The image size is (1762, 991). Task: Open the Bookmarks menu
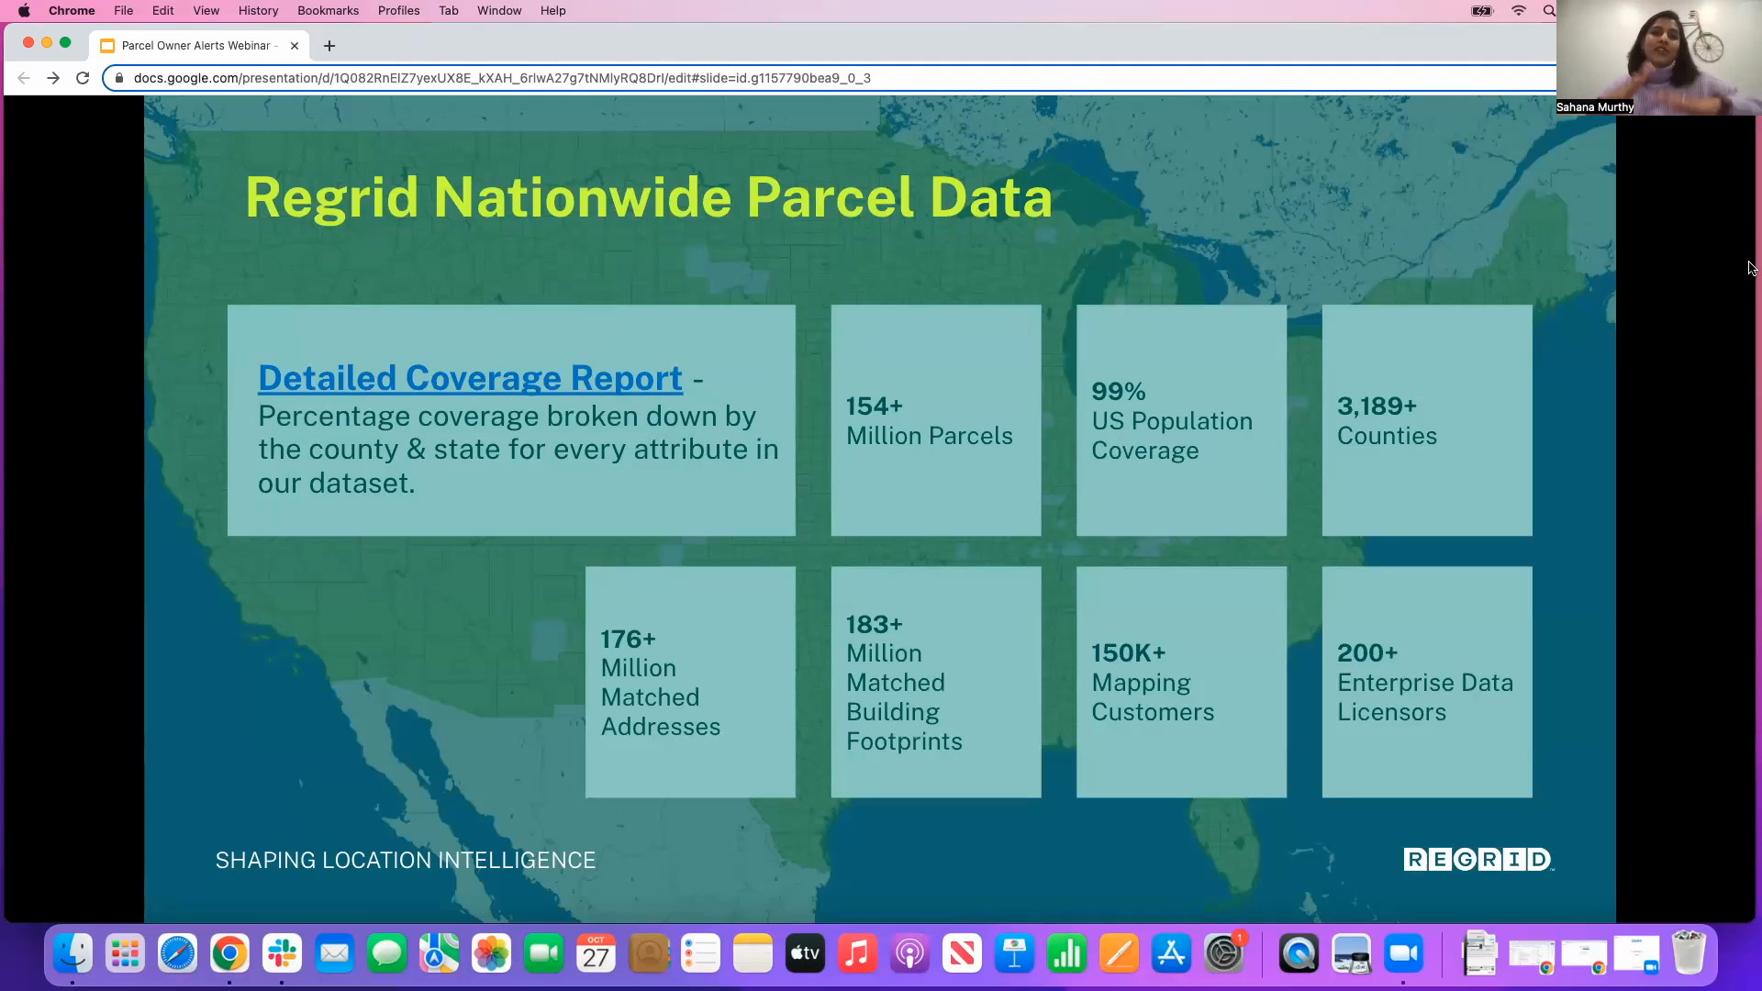click(x=328, y=11)
